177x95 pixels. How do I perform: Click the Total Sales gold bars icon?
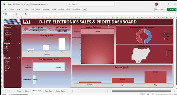(26, 29)
